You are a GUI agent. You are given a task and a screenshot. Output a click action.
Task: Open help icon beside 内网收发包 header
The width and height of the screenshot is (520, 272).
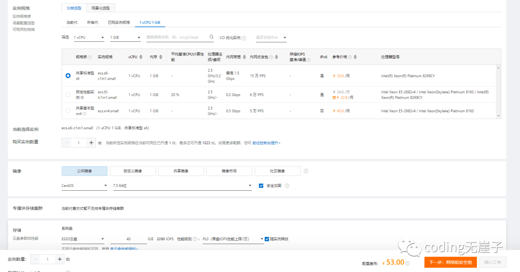click(x=271, y=57)
